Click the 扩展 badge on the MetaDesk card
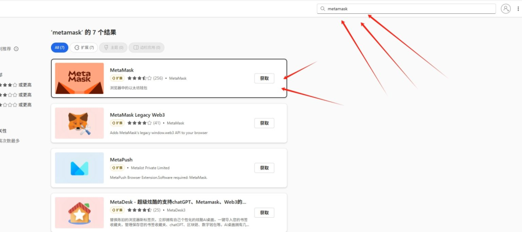 117,210
